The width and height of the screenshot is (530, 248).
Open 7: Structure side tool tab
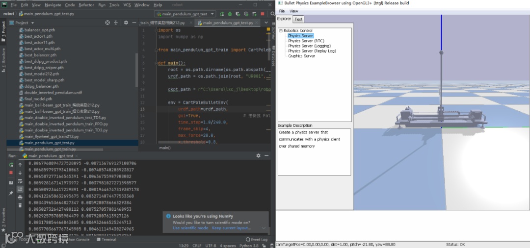click(x=3, y=60)
